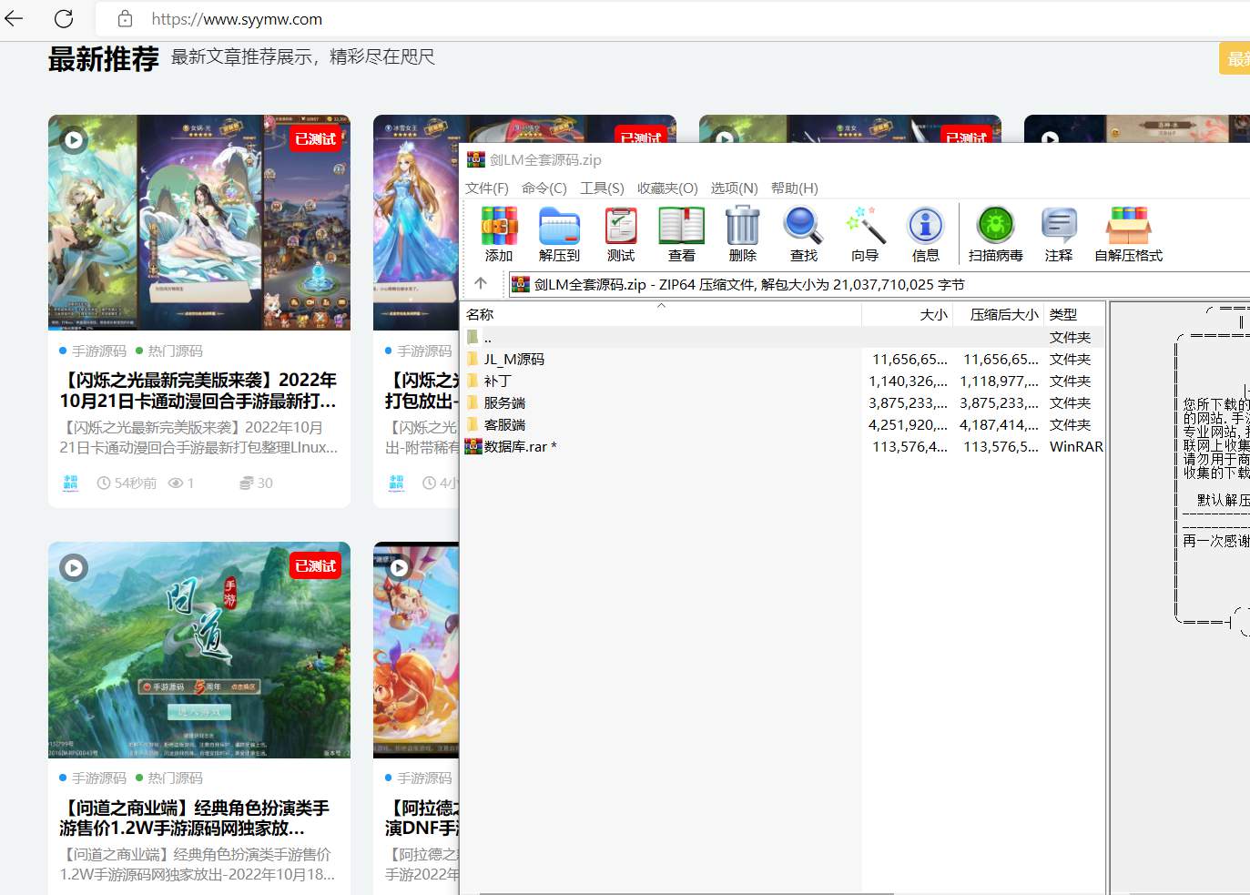Viewport: 1250px width, 895px height.
Task: Click the View (查看) book icon
Action: click(x=681, y=226)
